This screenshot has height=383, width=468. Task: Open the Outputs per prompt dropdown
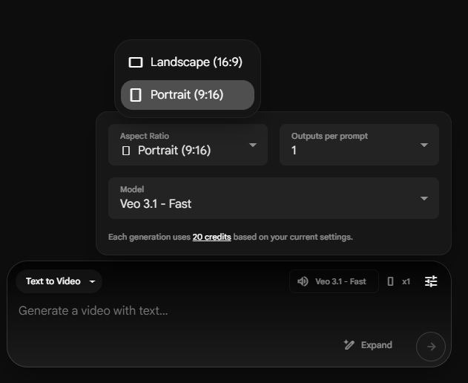coord(359,145)
